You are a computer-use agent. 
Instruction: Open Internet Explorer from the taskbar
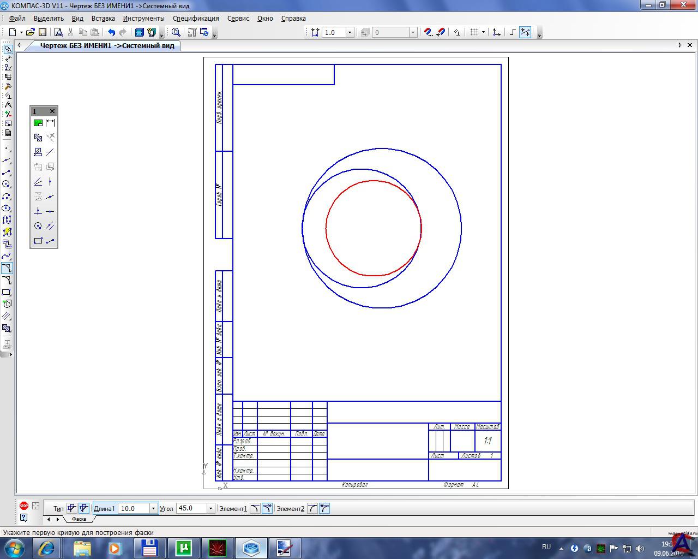(x=46, y=548)
